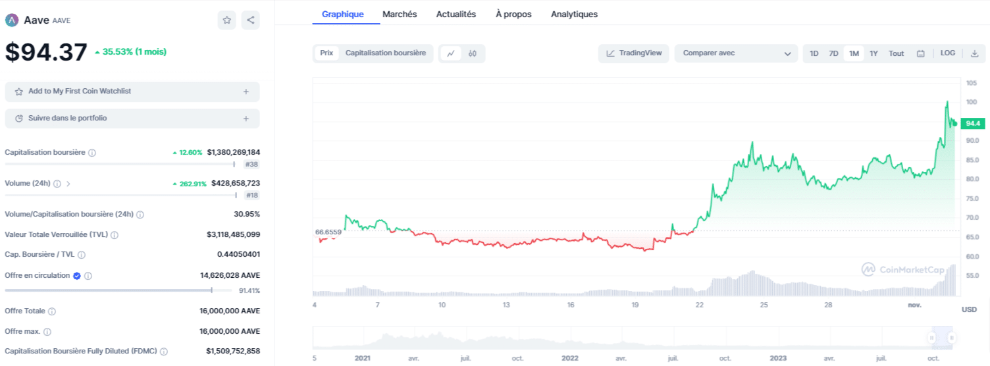Click the star favorite icon beside Aave

227,20
